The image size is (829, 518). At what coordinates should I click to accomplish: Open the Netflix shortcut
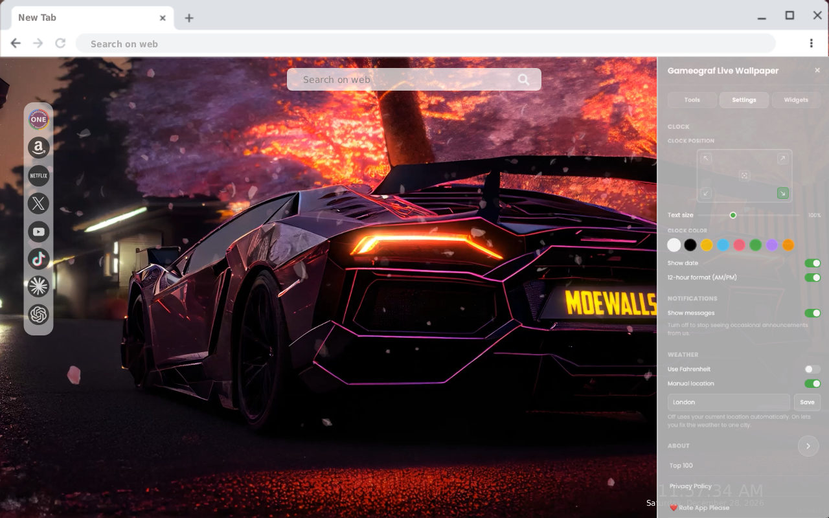39,175
